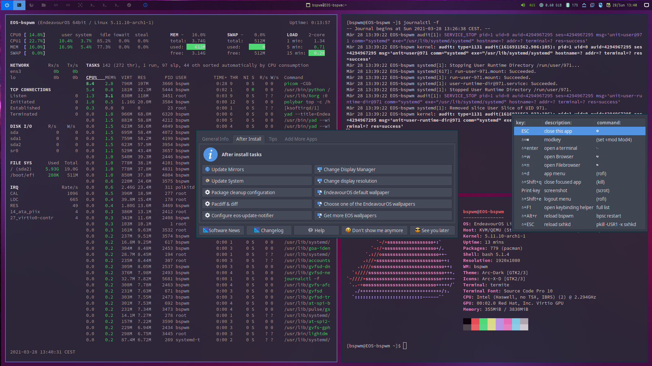Open the Add More Apps tab
Image resolution: width=652 pixels, height=366 pixels.
coord(301,139)
